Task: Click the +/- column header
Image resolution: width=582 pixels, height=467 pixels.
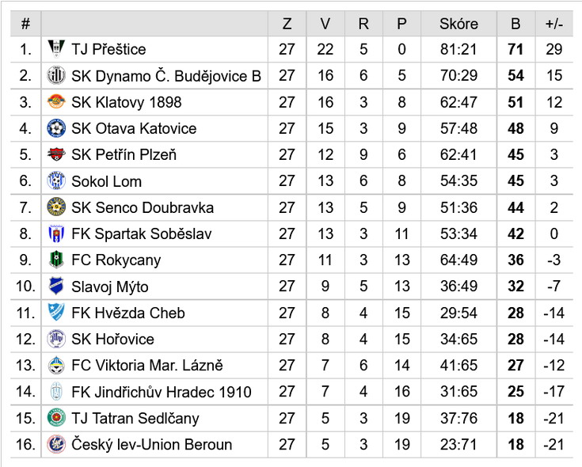Action: (554, 24)
